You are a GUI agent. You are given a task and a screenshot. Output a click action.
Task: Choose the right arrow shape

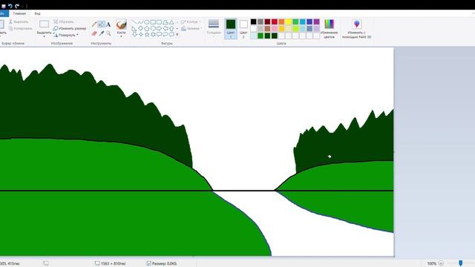pos(159,28)
